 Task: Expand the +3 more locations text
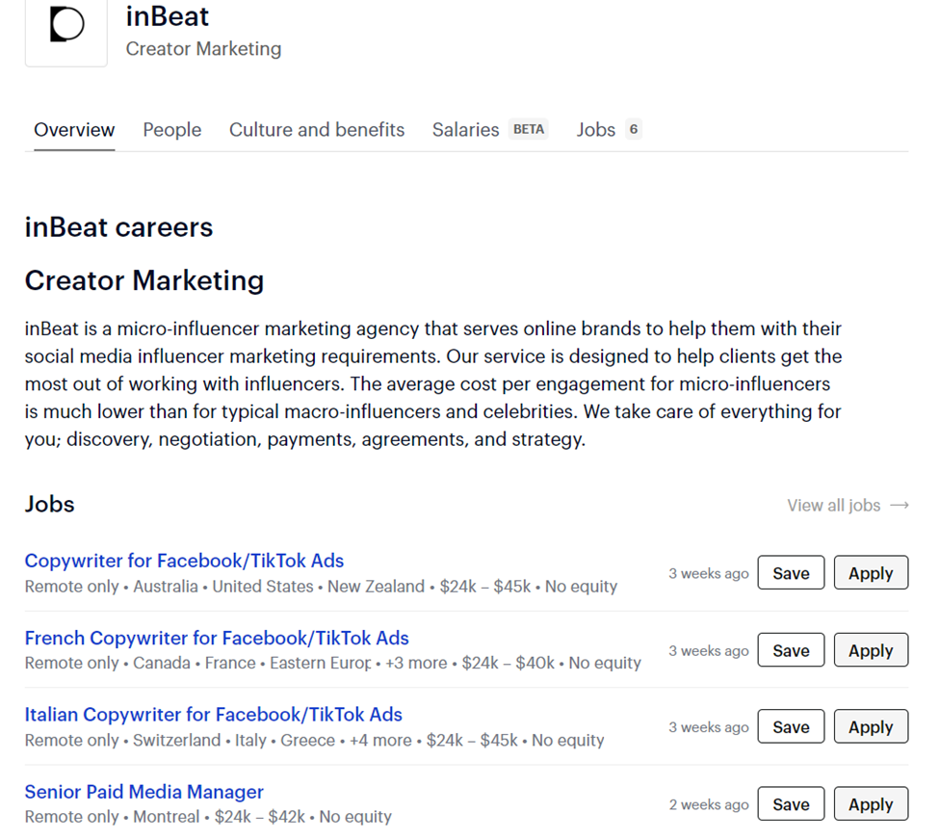[416, 664]
